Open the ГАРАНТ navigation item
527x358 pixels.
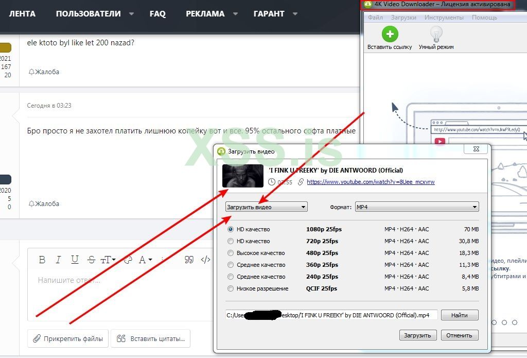[269, 14]
